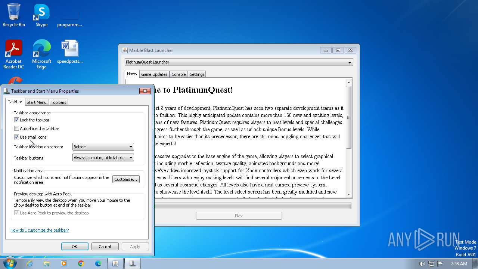Click the Apply button
Image resolution: width=478 pixels, height=269 pixels.
coord(135,247)
